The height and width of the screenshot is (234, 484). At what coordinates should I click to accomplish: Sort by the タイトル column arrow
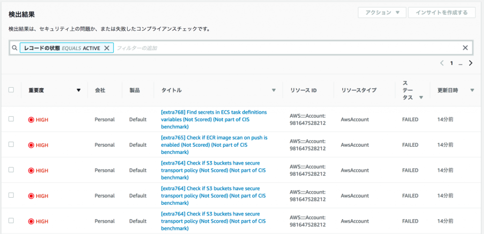pos(274,90)
